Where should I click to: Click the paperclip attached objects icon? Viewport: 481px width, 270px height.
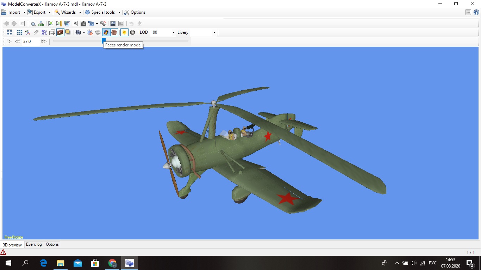pos(36,32)
